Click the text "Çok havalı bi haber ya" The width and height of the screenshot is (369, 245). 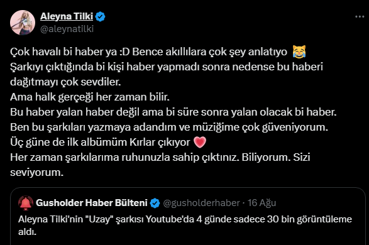(63, 52)
